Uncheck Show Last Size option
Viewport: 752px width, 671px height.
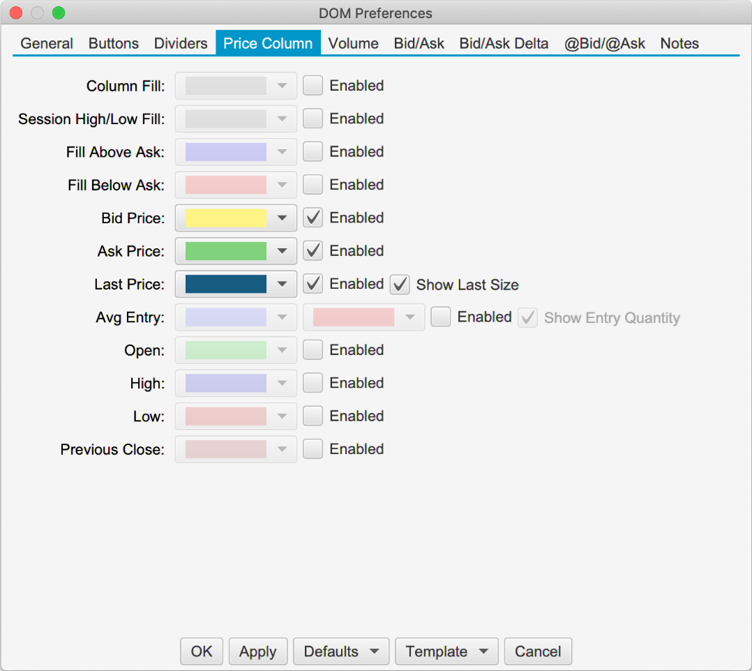pyautogui.click(x=400, y=285)
